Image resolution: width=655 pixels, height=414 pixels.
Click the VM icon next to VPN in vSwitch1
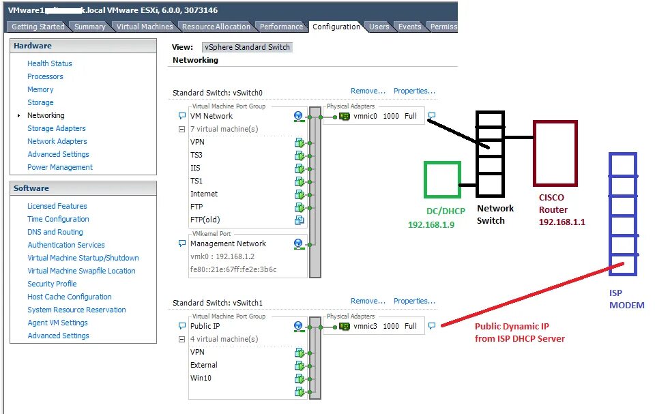300,353
